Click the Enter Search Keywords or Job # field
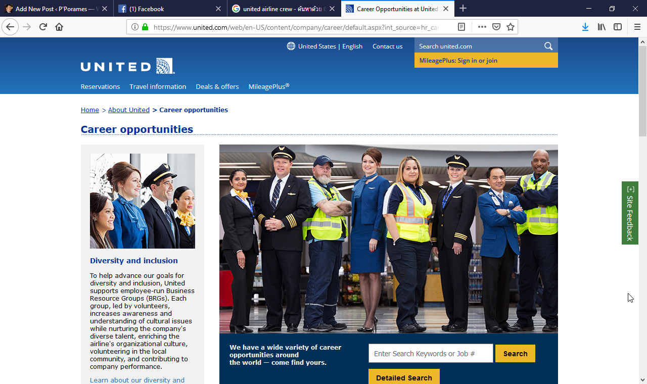Viewport: 647px width, 384px height. tap(431, 353)
